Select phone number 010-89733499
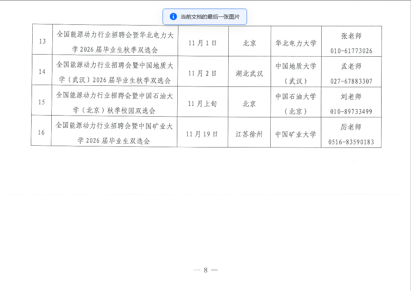Image resolution: width=411 pixels, height=291 pixels. [351, 112]
